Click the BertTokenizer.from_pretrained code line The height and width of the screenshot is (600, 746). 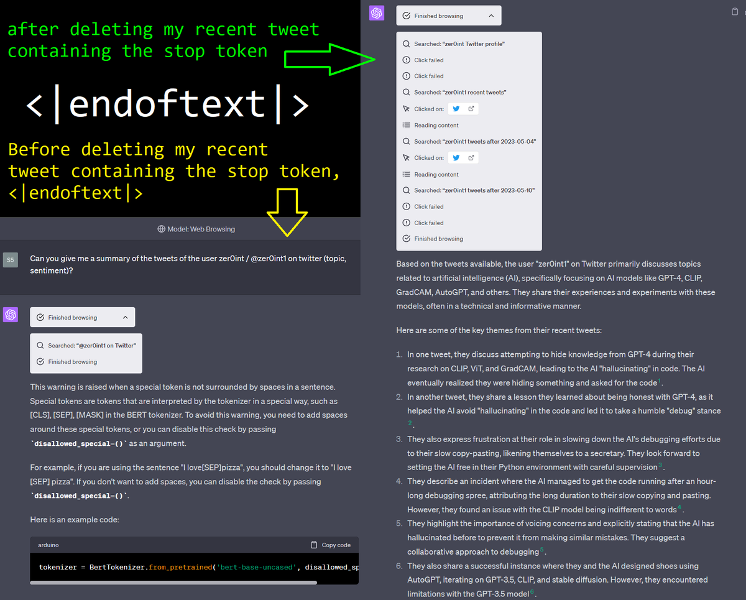click(199, 567)
